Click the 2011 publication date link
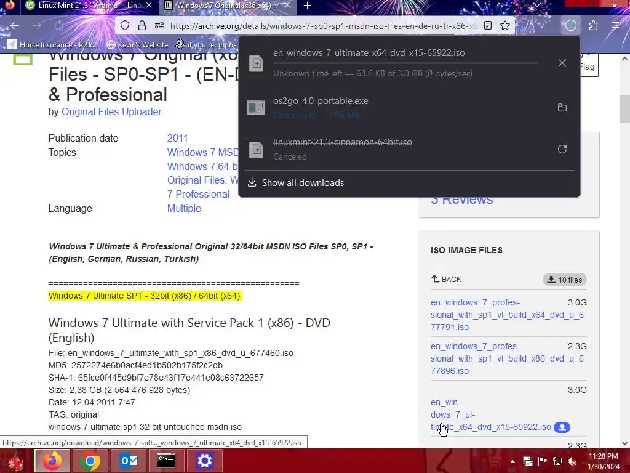The height and width of the screenshot is (473, 630). pos(177,139)
